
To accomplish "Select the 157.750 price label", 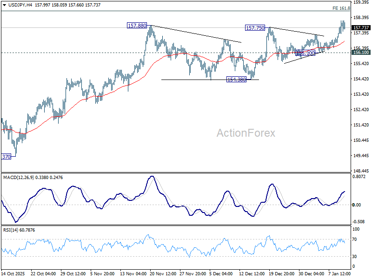I will click(x=255, y=28).
